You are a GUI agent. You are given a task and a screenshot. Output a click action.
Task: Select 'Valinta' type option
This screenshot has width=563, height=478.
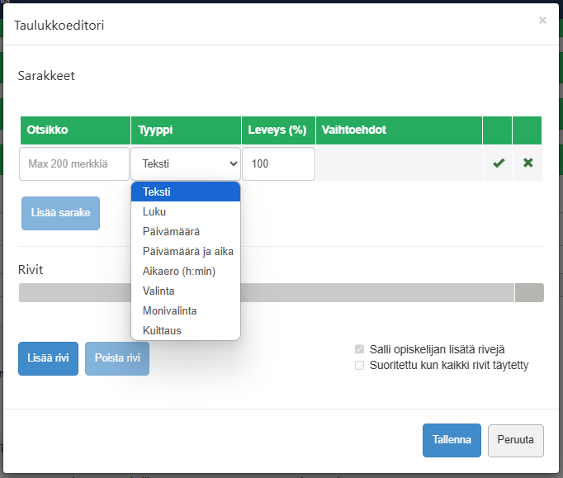186,291
